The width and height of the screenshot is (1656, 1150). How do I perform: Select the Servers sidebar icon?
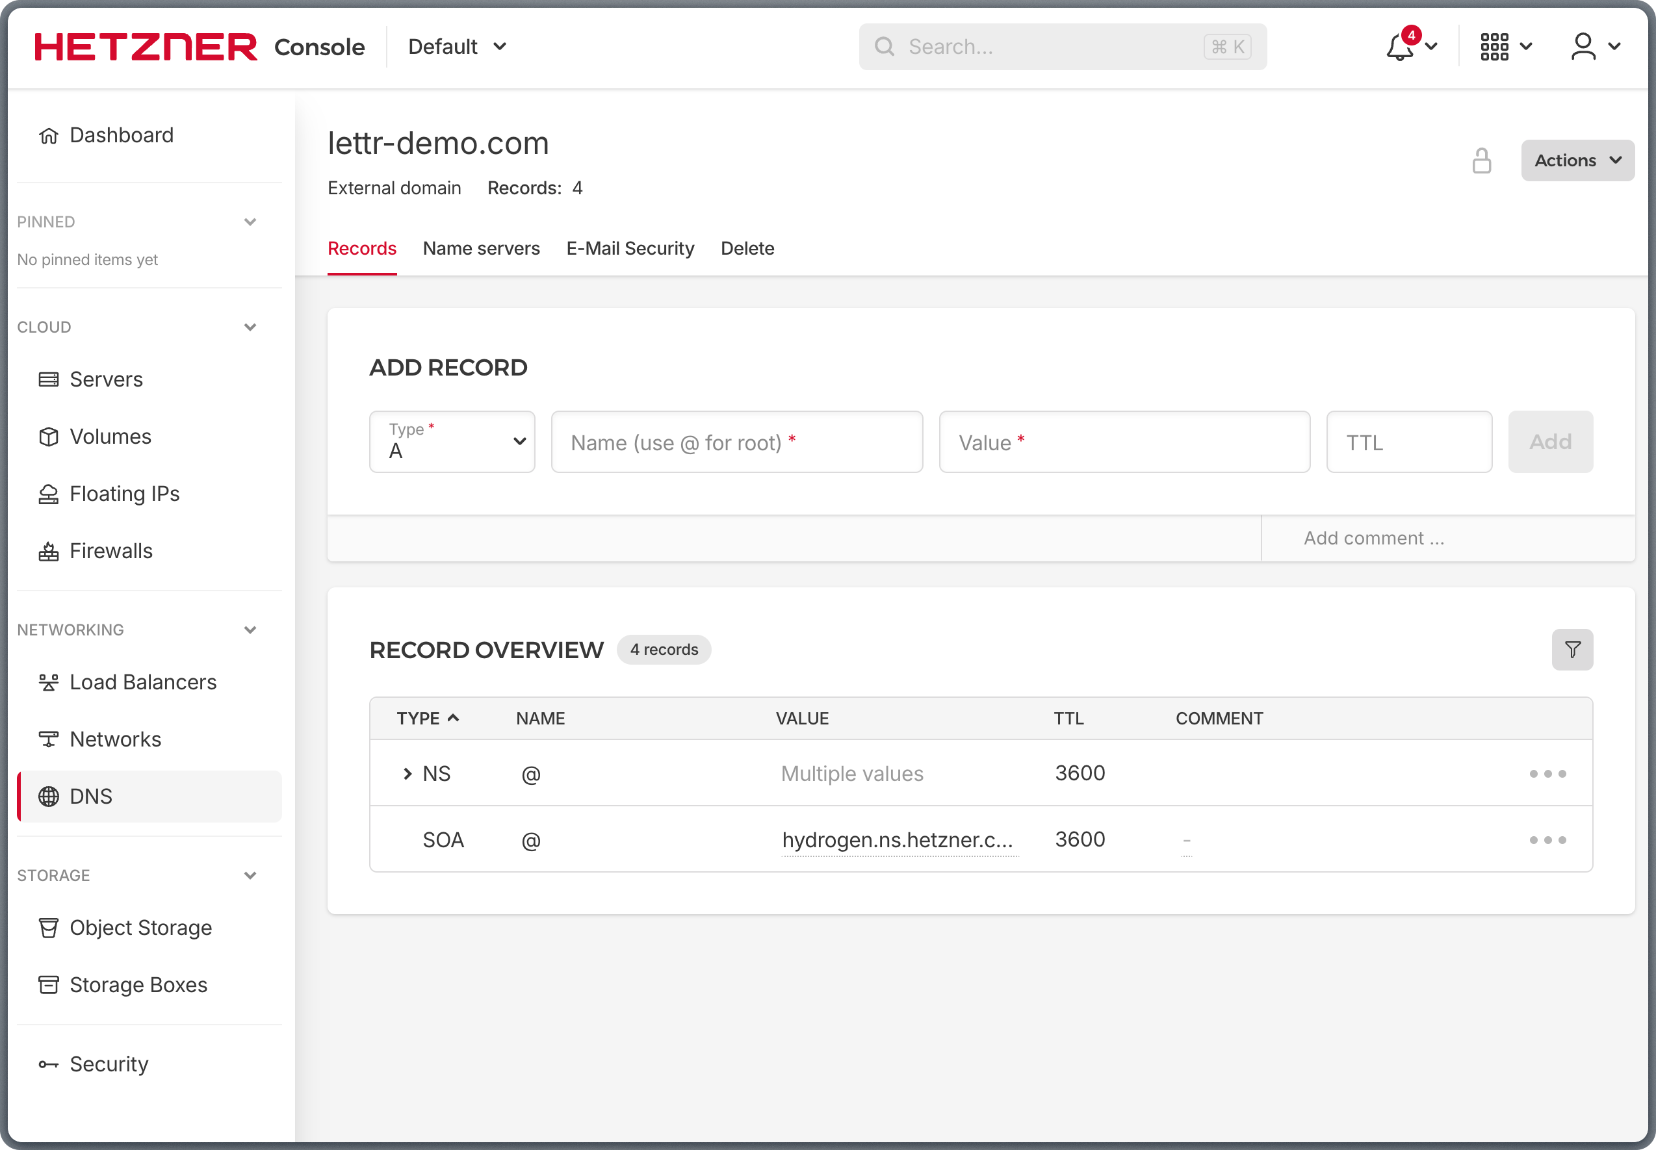(x=47, y=378)
